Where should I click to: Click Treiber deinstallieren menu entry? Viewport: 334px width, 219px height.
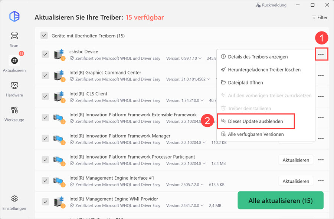[266, 109]
